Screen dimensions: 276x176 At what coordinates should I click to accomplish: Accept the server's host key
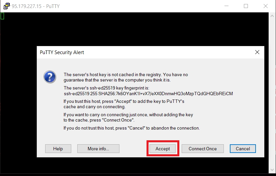(163, 149)
